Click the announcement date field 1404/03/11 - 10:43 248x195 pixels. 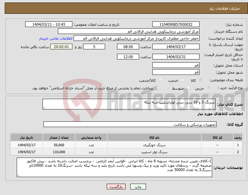[49, 24]
